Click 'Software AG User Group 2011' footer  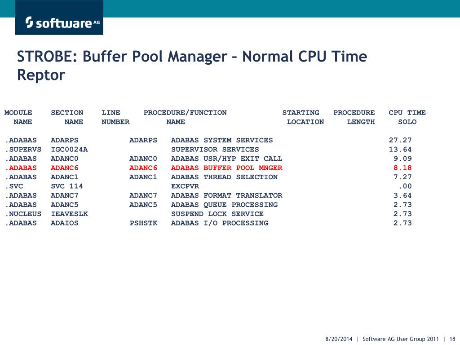[401, 339]
